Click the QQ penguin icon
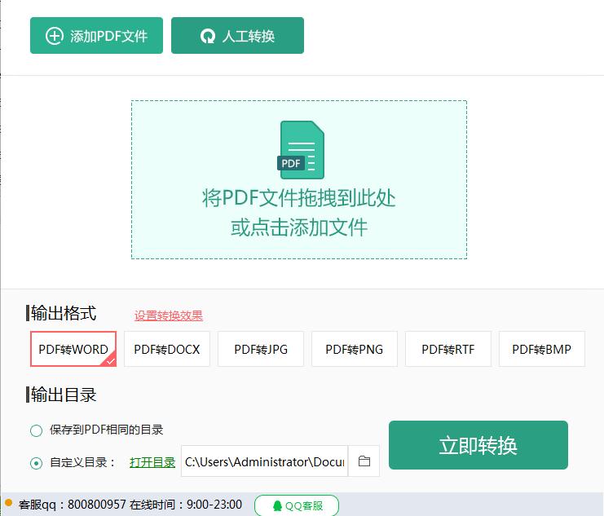The image size is (604, 516). 277,506
